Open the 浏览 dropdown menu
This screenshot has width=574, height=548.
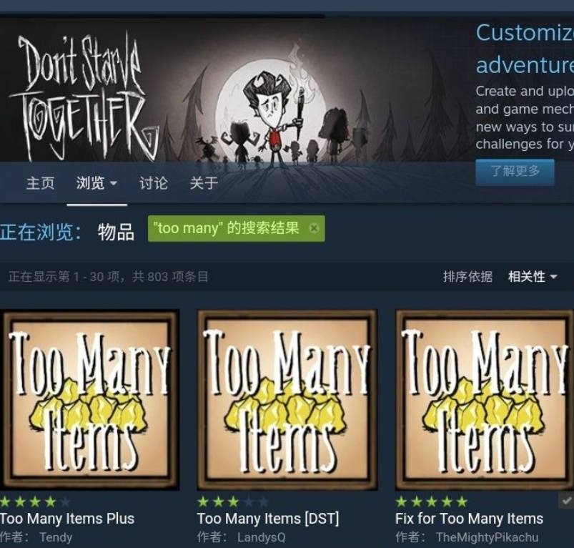97,182
